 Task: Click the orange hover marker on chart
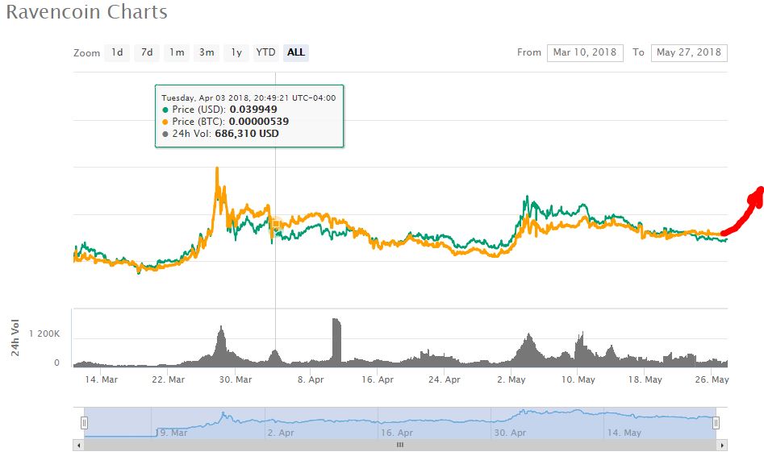(x=276, y=225)
